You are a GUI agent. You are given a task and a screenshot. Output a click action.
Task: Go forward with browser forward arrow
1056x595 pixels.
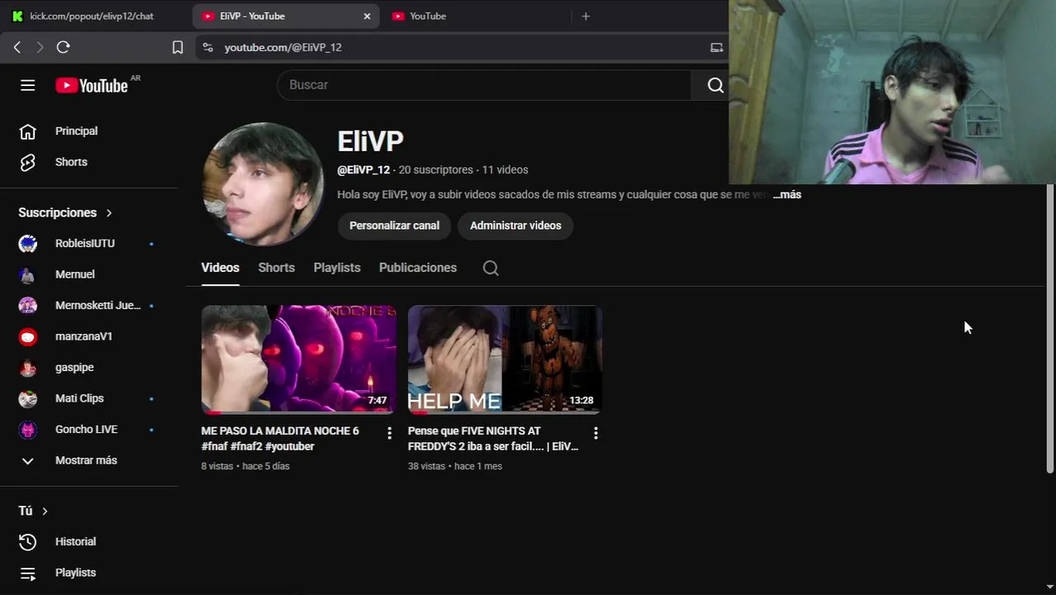39,47
